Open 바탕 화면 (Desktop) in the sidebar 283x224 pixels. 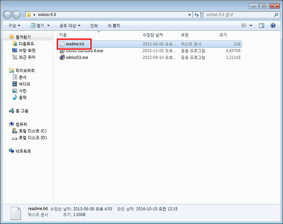[27, 50]
